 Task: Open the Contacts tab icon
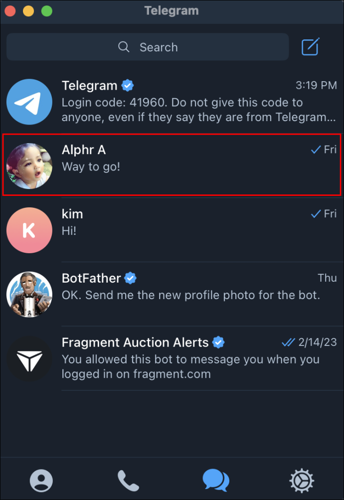click(x=41, y=480)
